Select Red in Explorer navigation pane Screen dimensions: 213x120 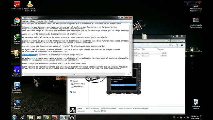[73, 92]
